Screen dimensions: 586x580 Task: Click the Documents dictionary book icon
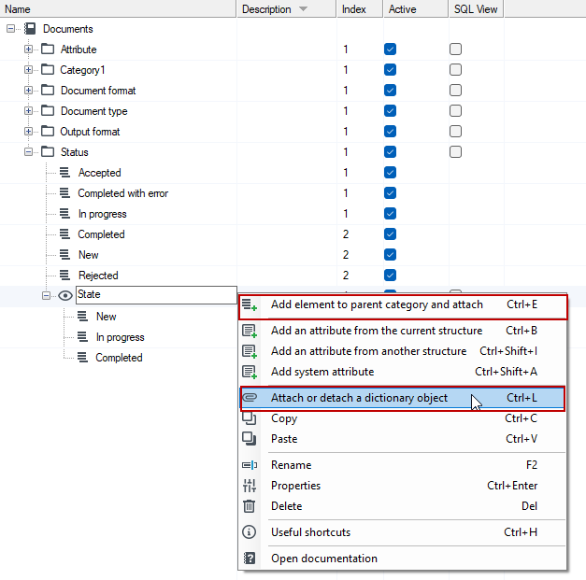(x=30, y=29)
